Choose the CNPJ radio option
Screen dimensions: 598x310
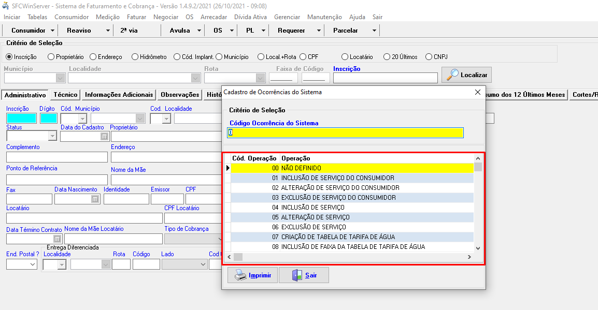click(429, 57)
